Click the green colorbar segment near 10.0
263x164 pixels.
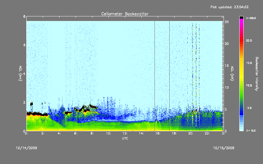241,86
